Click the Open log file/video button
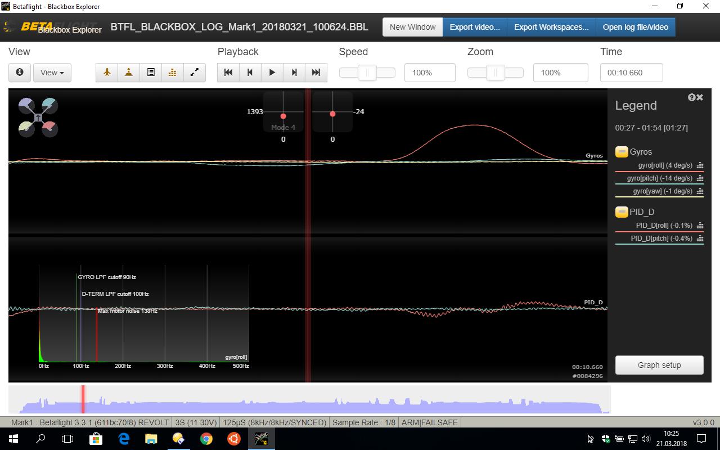Screen dimensions: 720x450 tap(636, 26)
